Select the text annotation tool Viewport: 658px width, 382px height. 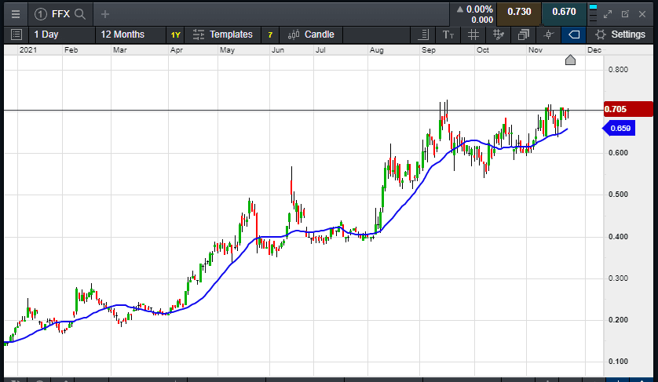[x=448, y=35]
